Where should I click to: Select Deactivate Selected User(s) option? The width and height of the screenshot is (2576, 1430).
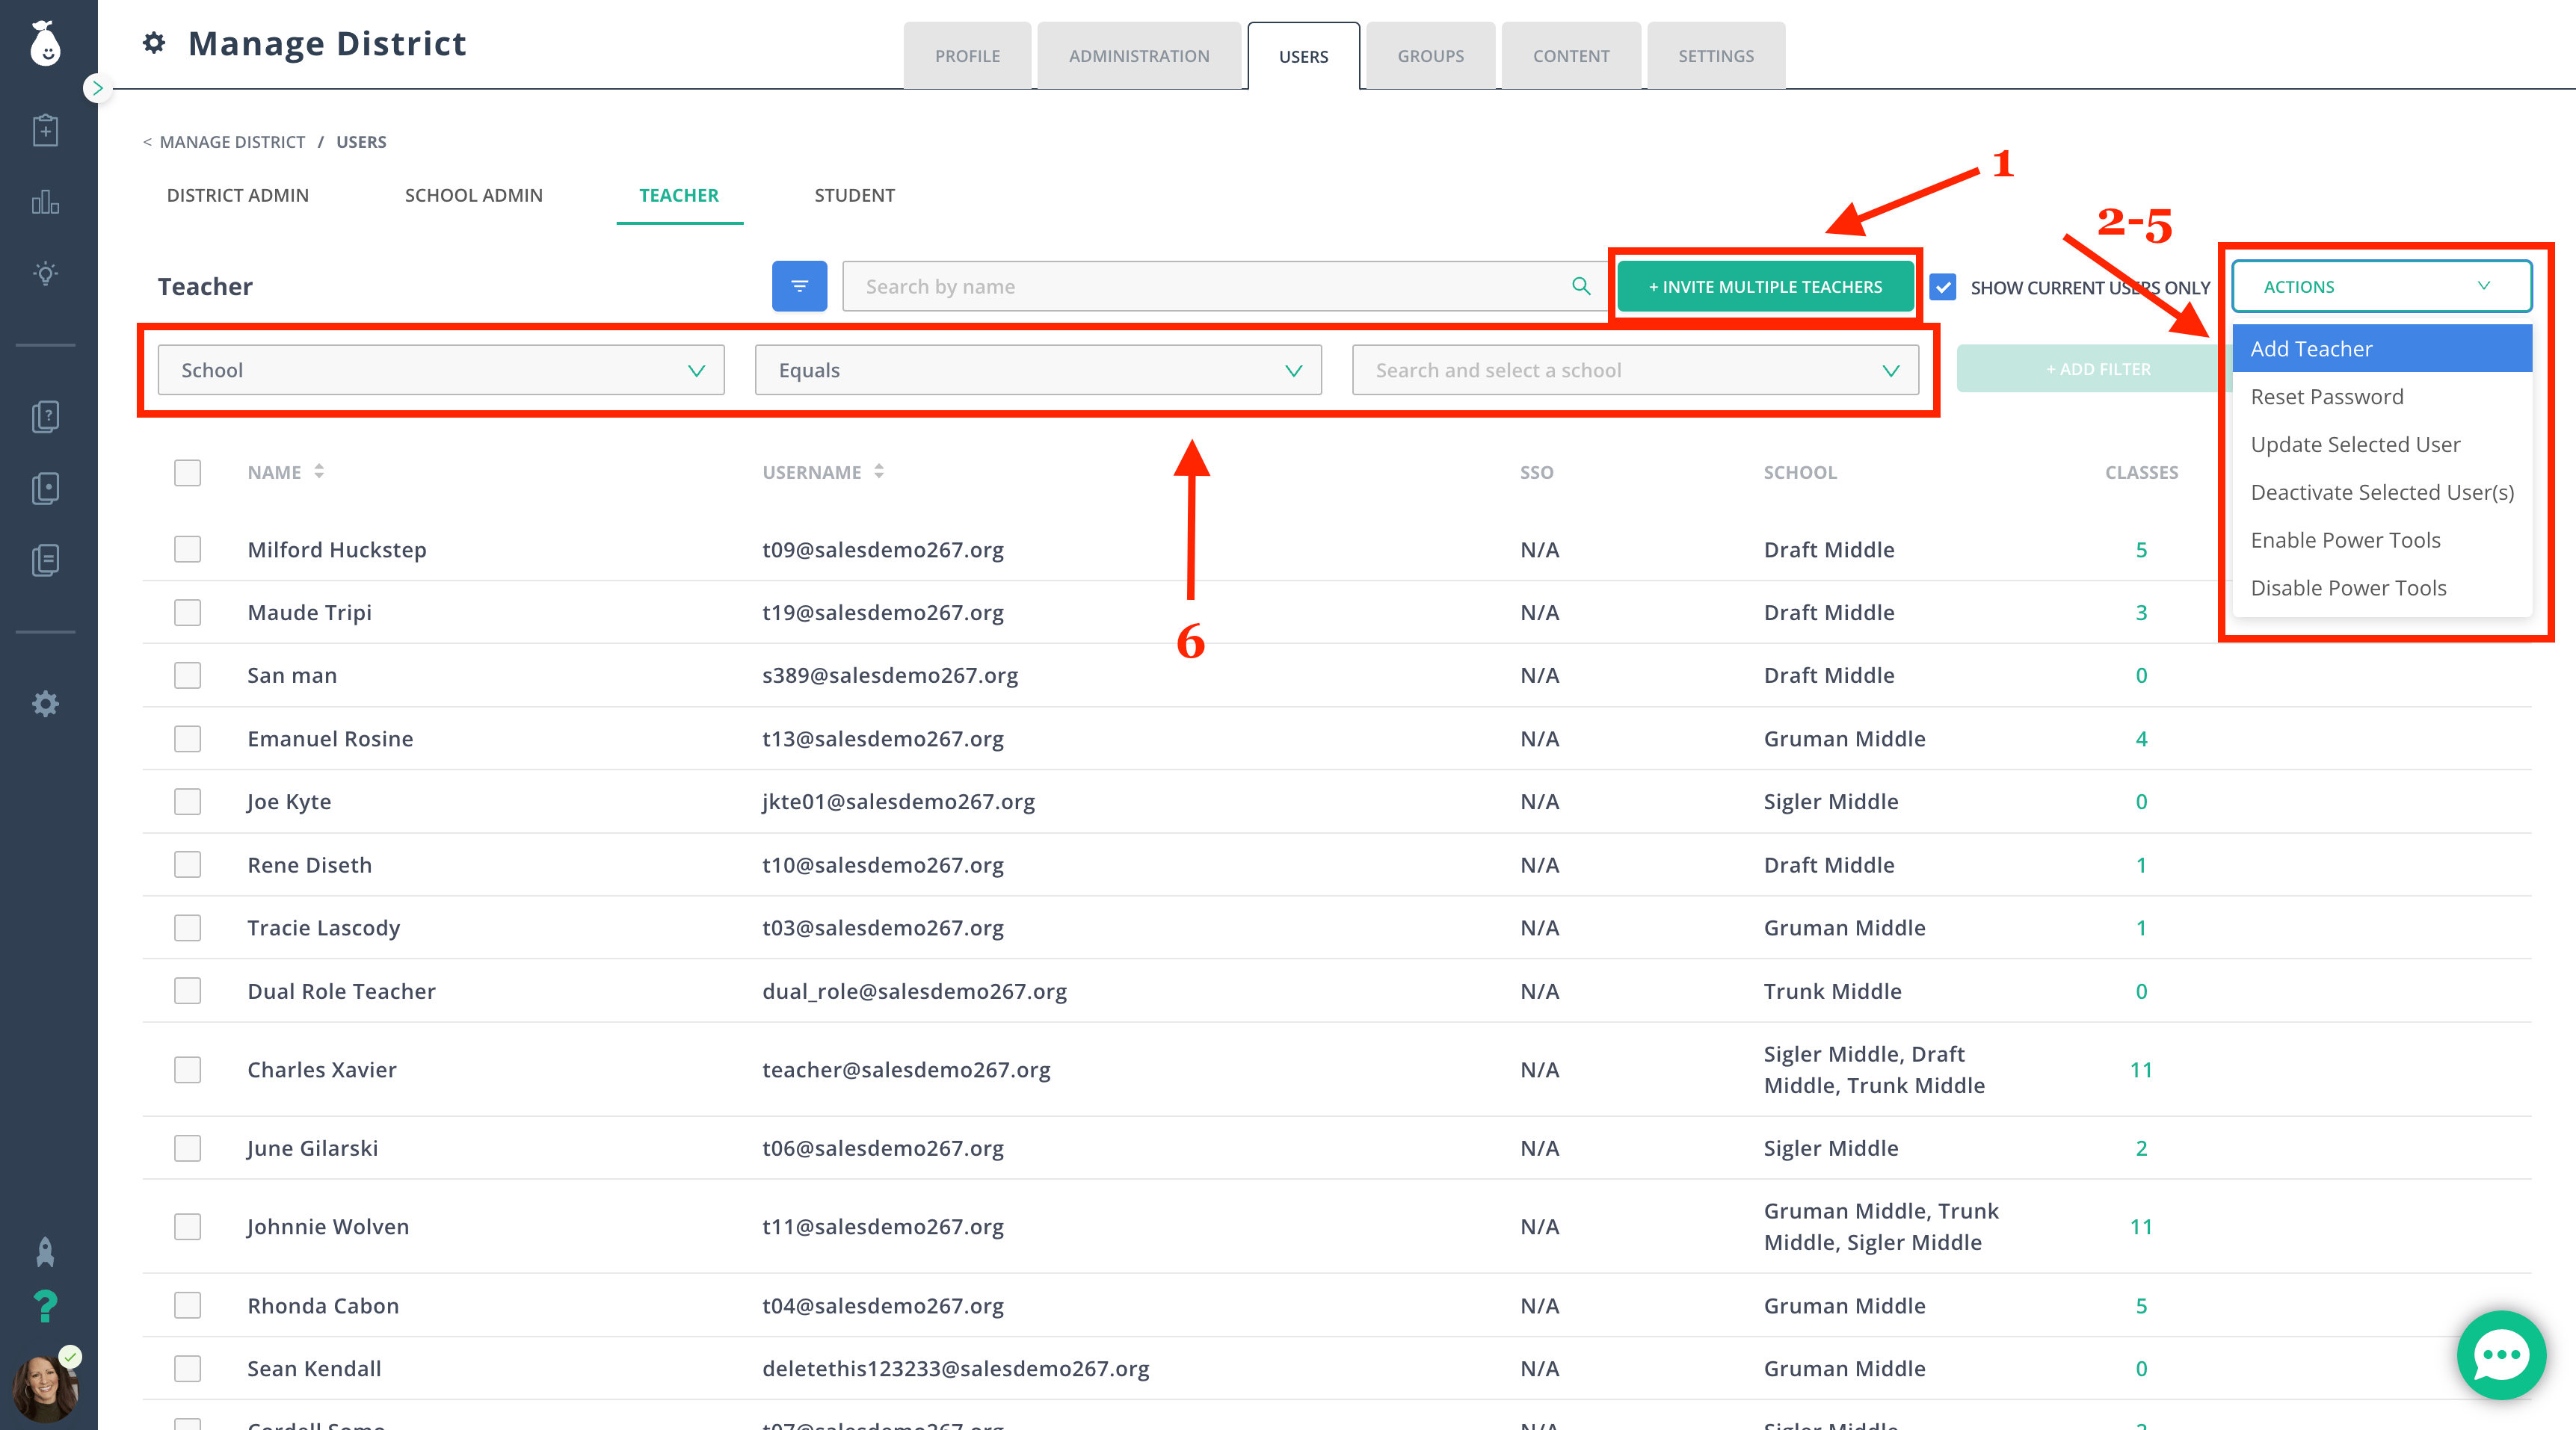click(x=2382, y=492)
